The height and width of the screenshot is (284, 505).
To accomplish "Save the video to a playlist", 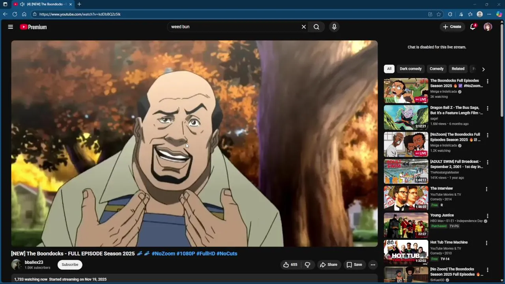I will click(354, 265).
